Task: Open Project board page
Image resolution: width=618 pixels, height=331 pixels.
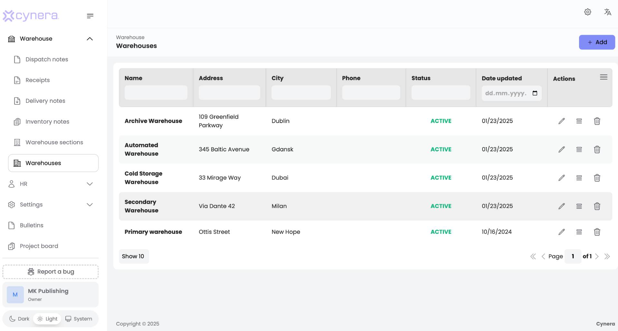Action: 51,246
